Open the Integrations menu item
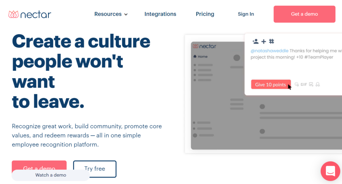This screenshot has width=342, height=184. [x=160, y=14]
